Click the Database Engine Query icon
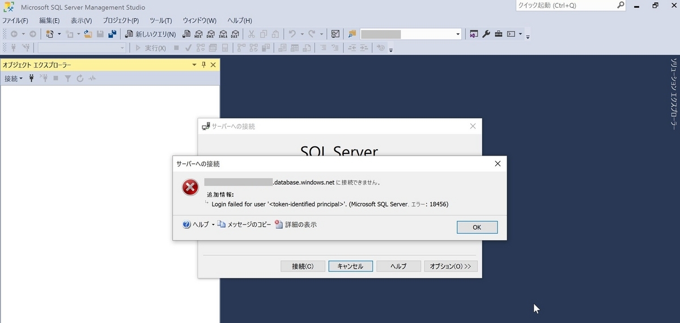 click(x=186, y=34)
